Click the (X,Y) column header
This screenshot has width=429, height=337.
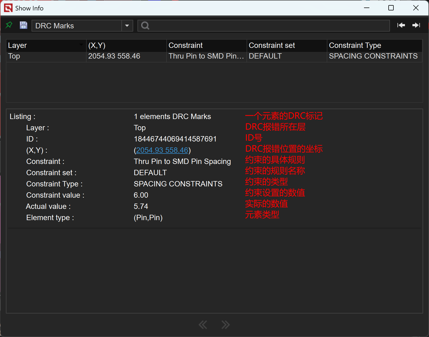[x=126, y=45]
